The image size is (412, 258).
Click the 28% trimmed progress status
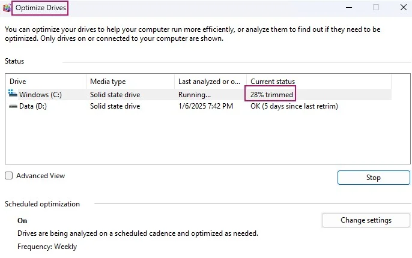click(x=271, y=95)
